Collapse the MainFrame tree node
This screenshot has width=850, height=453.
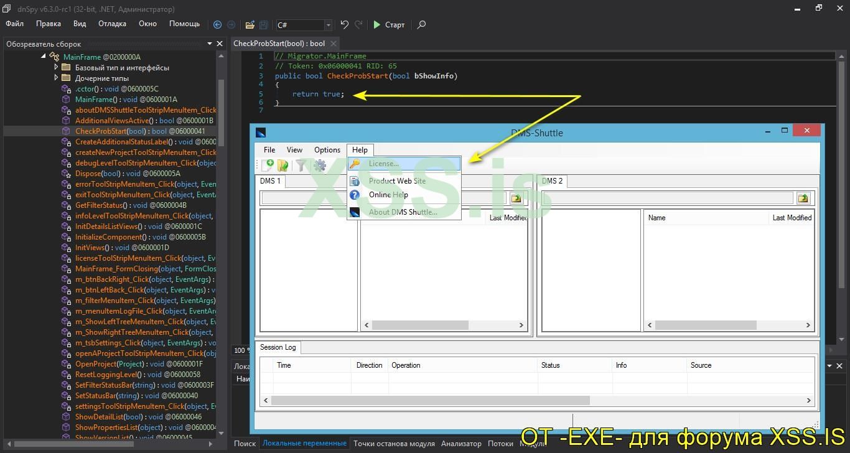pyautogui.click(x=44, y=57)
